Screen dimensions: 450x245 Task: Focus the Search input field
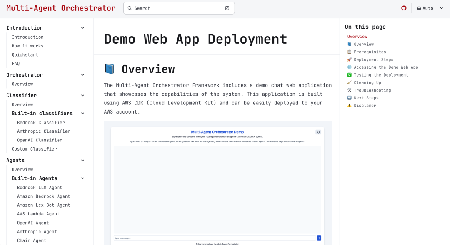(x=179, y=8)
